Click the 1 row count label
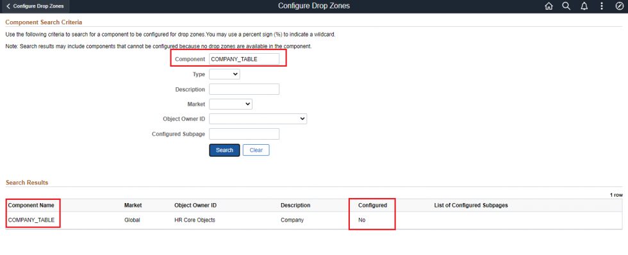Viewport: 628px width, 255px height. tap(616, 195)
